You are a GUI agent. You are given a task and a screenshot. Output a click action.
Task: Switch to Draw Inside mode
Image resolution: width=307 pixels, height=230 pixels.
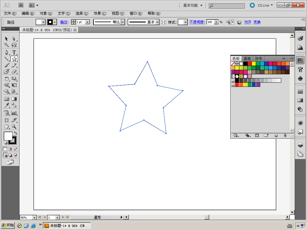(15, 155)
